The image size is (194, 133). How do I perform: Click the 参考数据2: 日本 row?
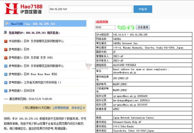19,49
